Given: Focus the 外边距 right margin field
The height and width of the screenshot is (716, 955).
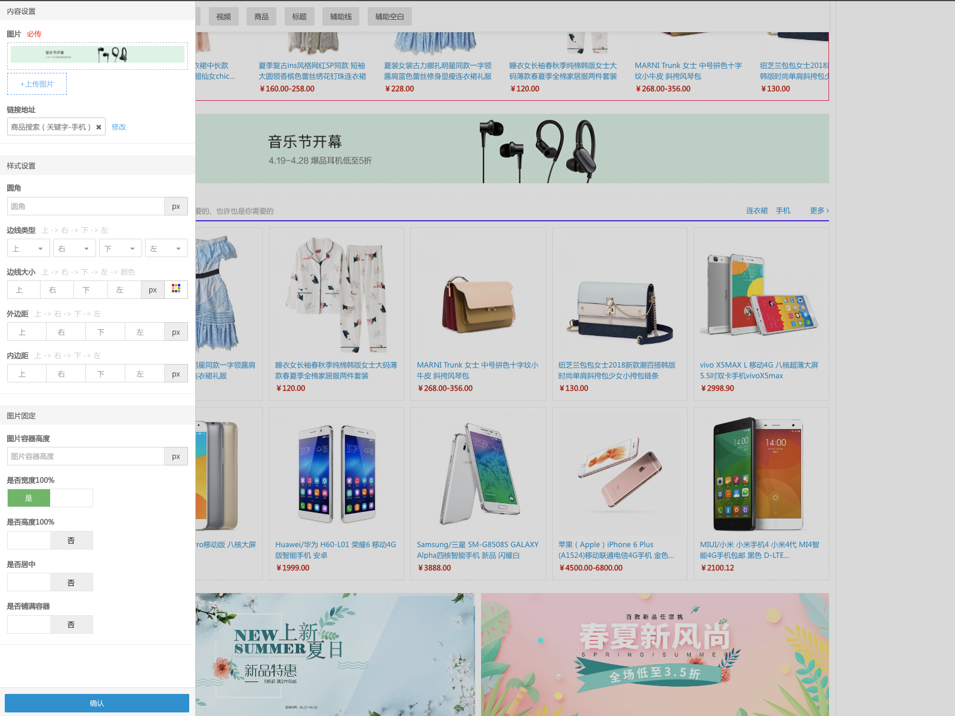Looking at the screenshot, I should 66,332.
